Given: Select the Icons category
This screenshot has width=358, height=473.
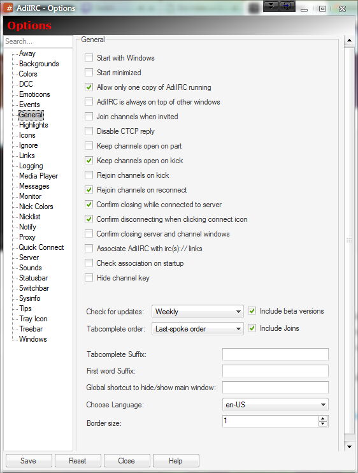Looking at the screenshot, I should click(x=27, y=135).
